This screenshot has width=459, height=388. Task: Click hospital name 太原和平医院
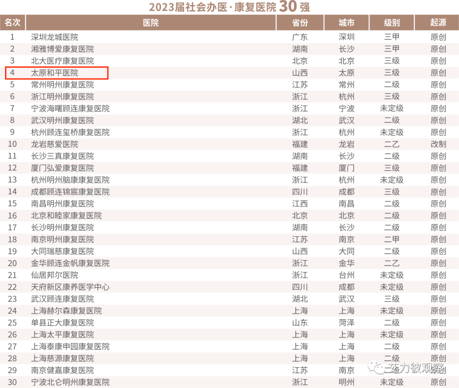point(55,73)
